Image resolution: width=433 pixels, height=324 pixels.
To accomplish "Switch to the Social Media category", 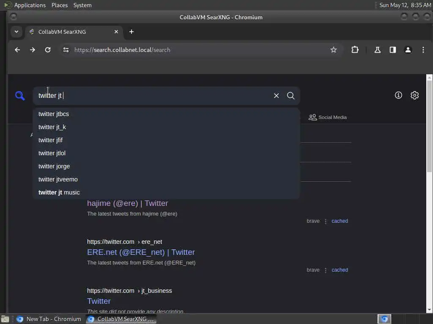I will (x=328, y=117).
